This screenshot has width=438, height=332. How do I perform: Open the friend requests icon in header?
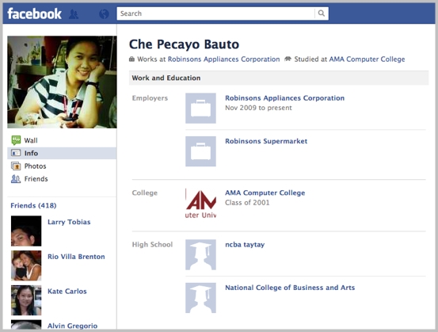74,14
